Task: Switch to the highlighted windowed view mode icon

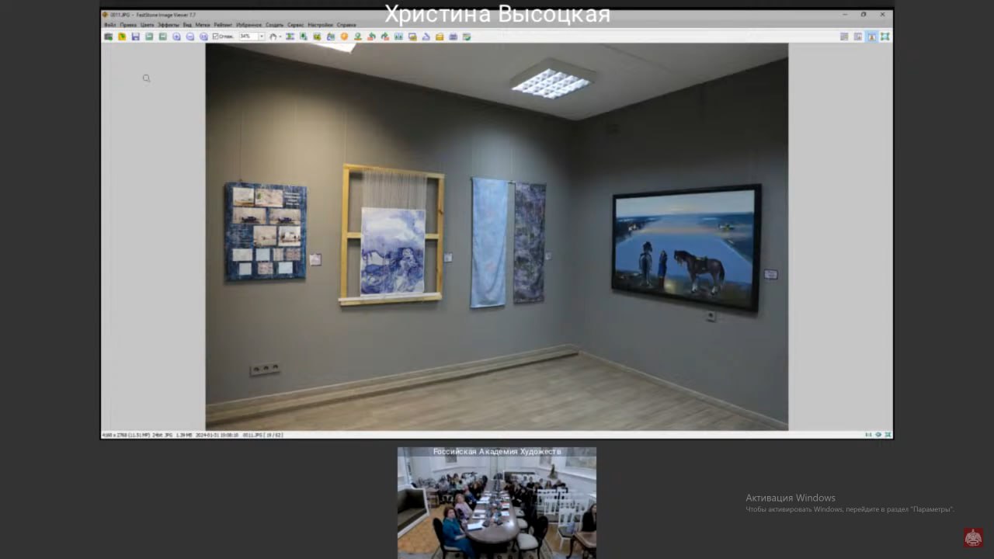Action: click(871, 36)
